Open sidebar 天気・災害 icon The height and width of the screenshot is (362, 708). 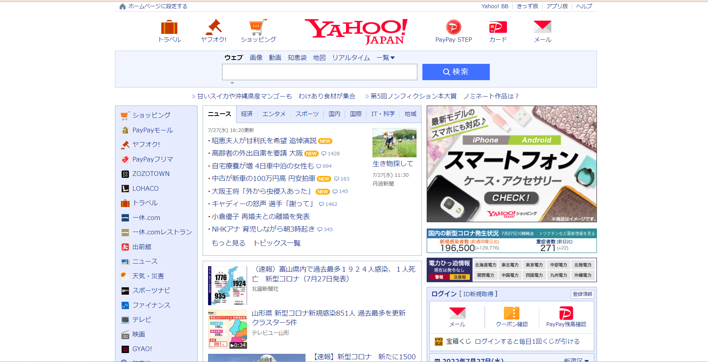[x=125, y=276]
